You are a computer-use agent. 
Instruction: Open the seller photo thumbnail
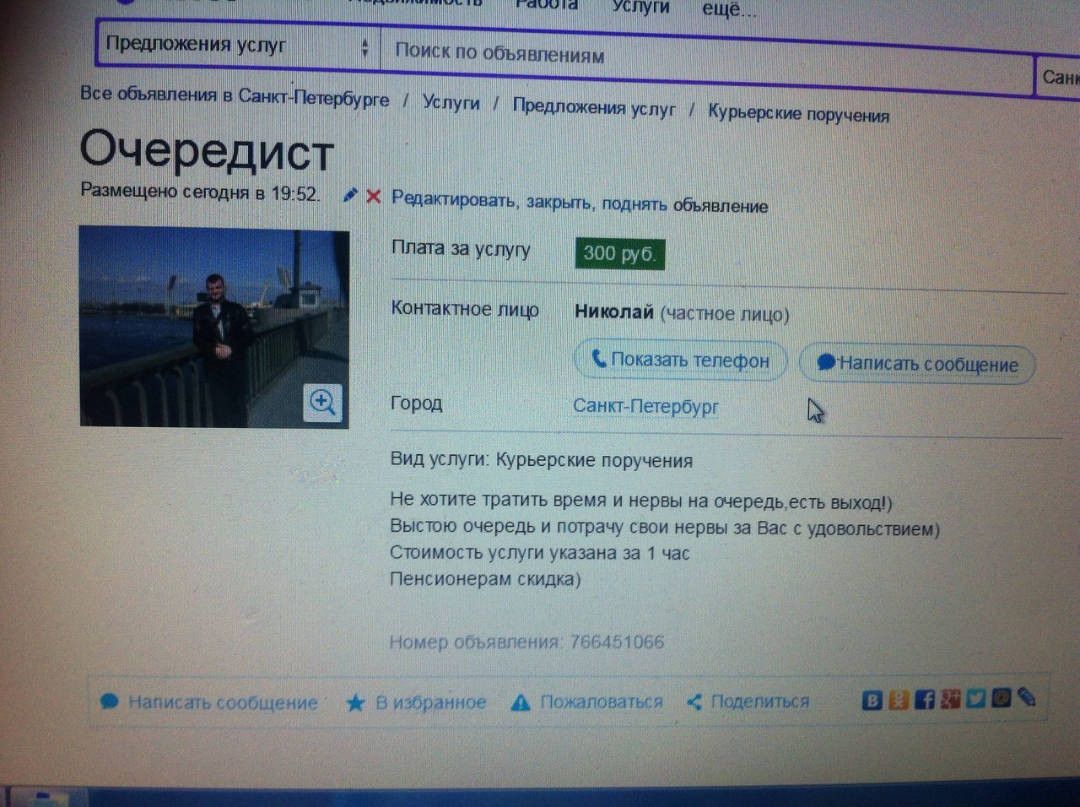tap(214, 327)
